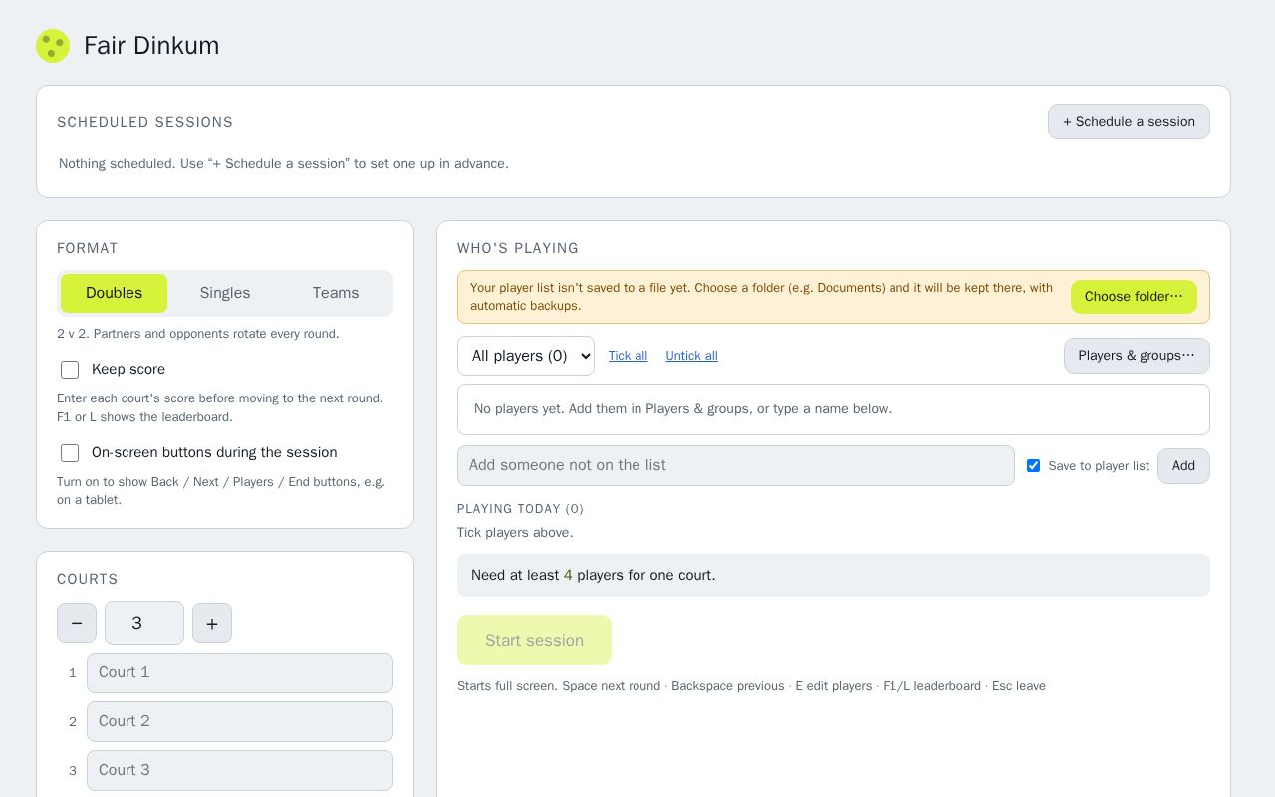Open the All players dropdown
The width and height of the screenshot is (1275, 797).
(x=526, y=356)
